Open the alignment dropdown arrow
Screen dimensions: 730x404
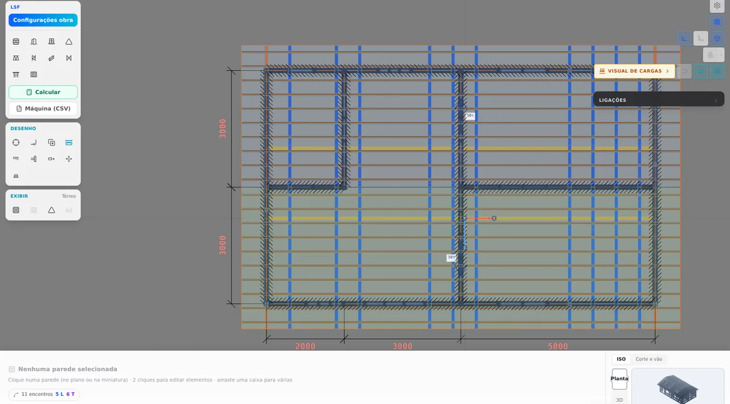click(721, 55)
